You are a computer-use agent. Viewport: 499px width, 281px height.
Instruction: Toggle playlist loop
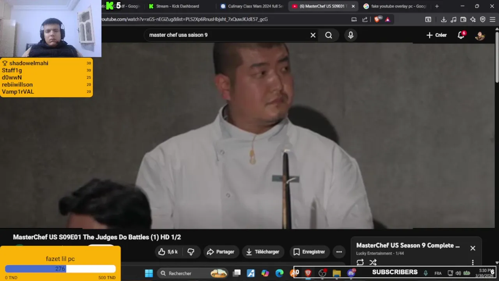click(360, 262)
